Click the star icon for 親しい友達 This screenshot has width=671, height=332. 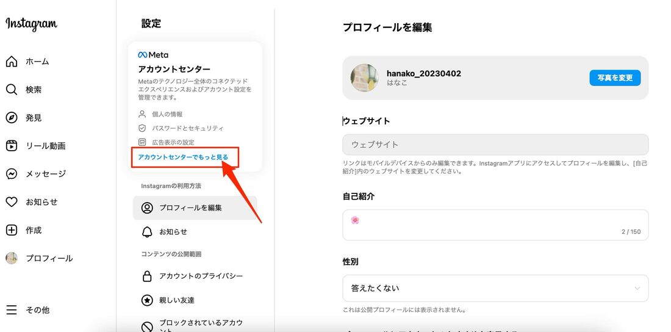[x=147, y=300]
